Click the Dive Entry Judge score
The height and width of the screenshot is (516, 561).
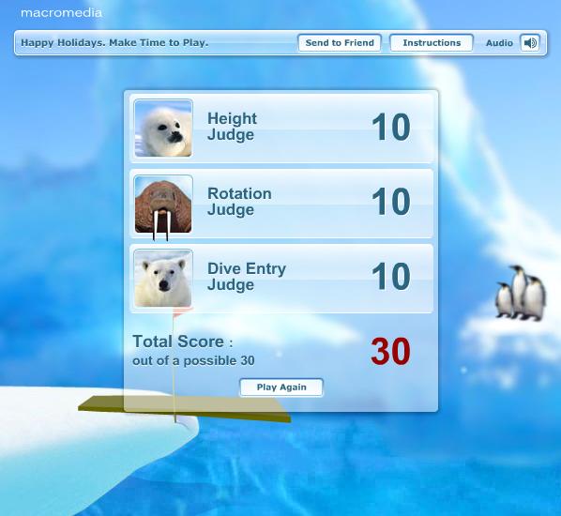[390, 276]
